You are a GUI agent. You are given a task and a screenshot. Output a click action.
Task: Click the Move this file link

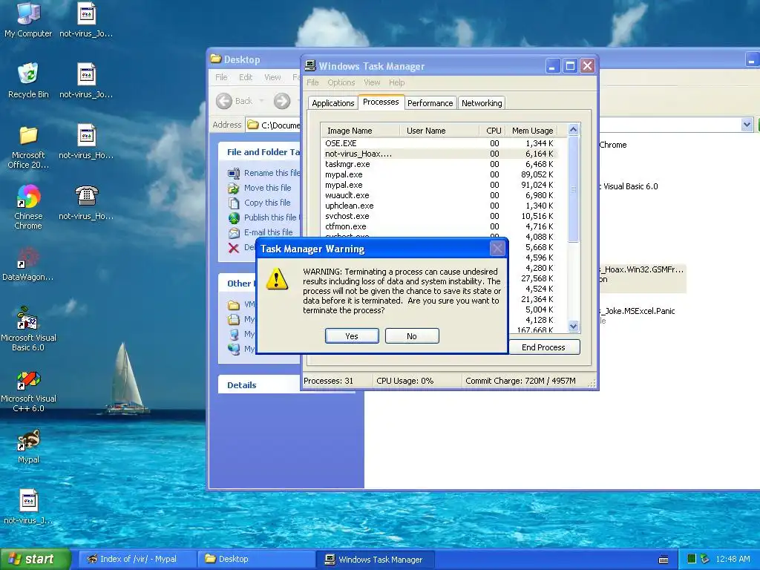[x=267, y=188]
